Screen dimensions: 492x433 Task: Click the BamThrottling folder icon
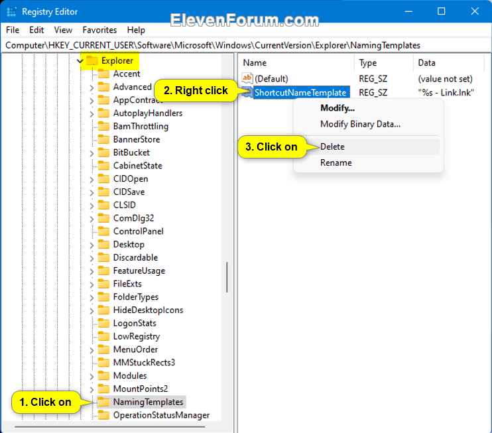(103, 127)
